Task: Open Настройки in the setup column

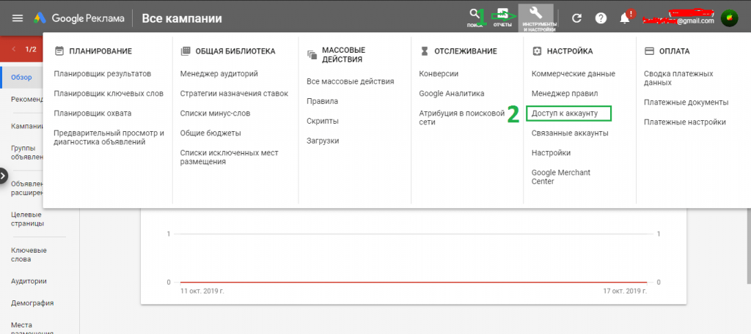Action: point(551,152)
